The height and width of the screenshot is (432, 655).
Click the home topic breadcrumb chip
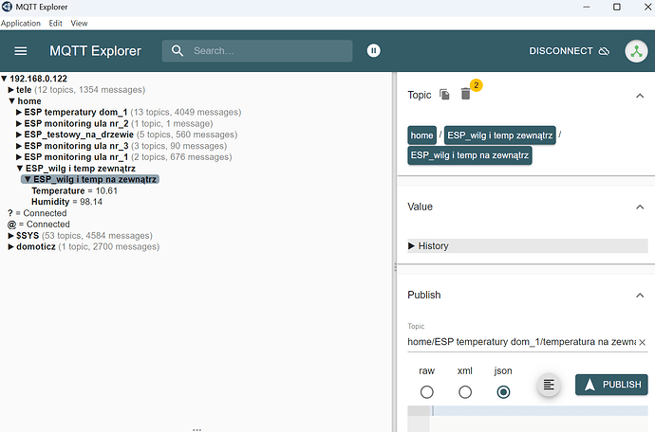point(421,135)
